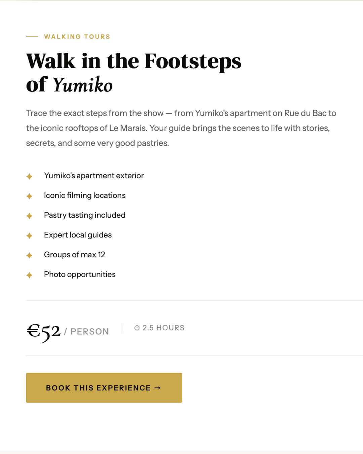This screenshot has width=363, height=454.
Task: Click the Photo opportunities feature text
Action: (x=80, y=274)
